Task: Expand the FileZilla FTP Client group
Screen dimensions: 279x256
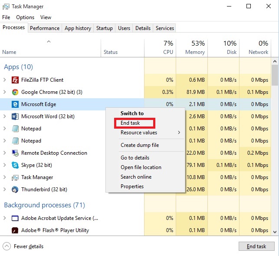Action: point(5,80)
